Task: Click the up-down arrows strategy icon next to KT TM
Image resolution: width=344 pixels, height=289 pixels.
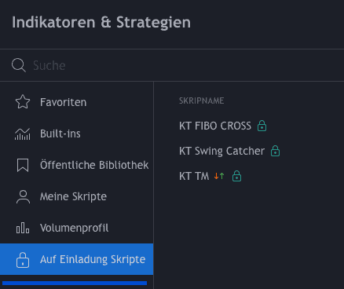Action: point(219,176)
